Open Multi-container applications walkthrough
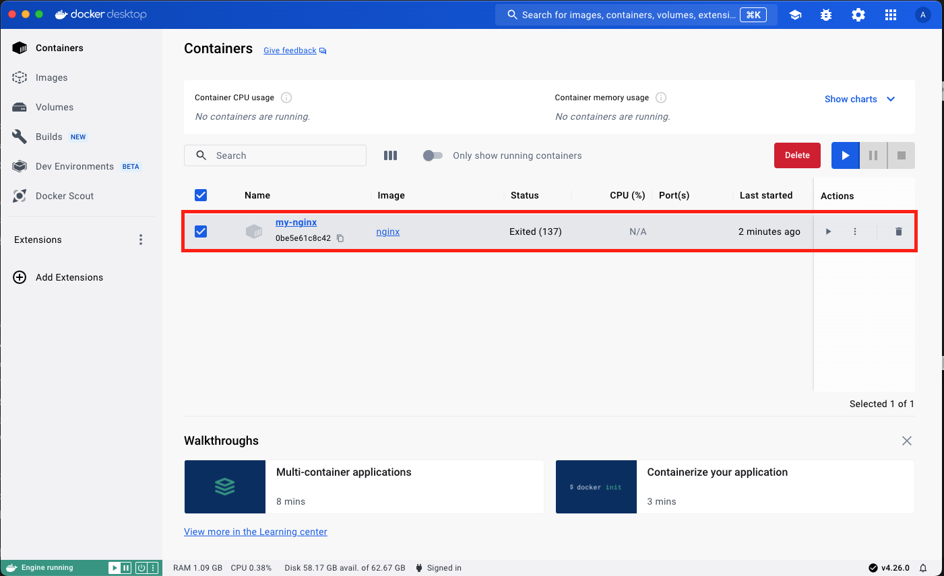This screenshot has height=576, width=944. pyautogui.click(x=364, y=487)
